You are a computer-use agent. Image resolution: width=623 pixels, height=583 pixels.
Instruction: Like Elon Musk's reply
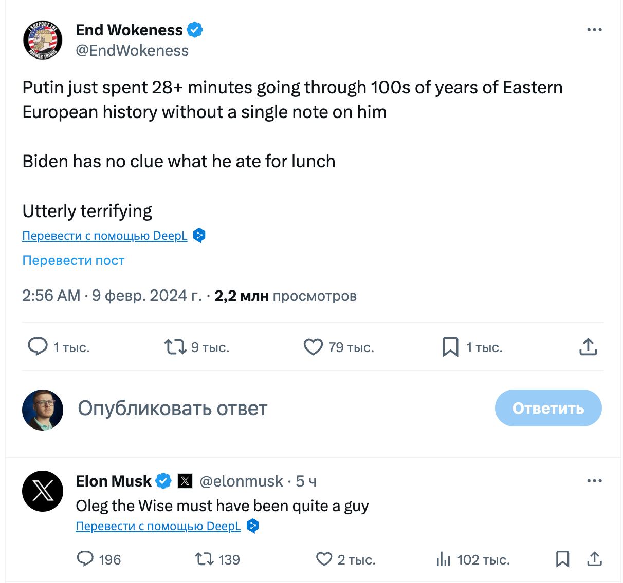pyautogui.click(x=324, y=559)
